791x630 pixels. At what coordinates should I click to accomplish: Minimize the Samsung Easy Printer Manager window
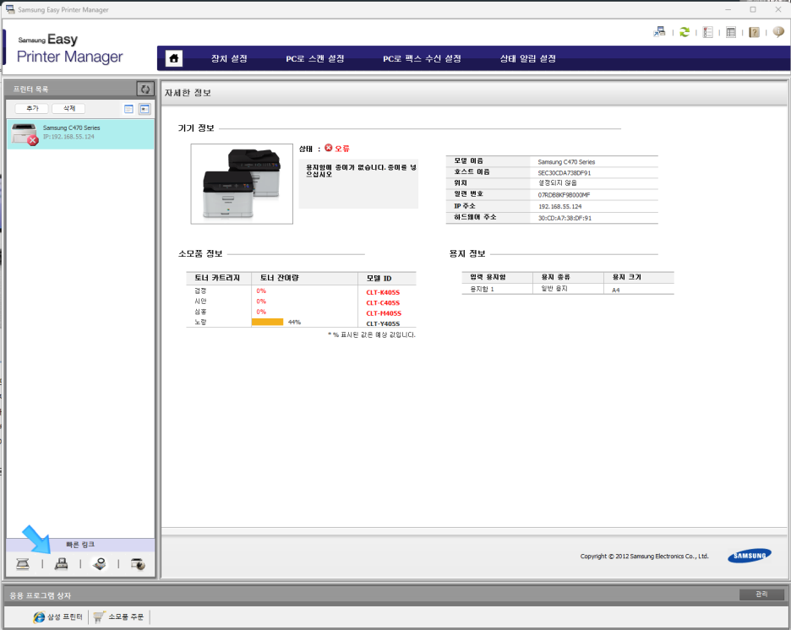(728, 9)
